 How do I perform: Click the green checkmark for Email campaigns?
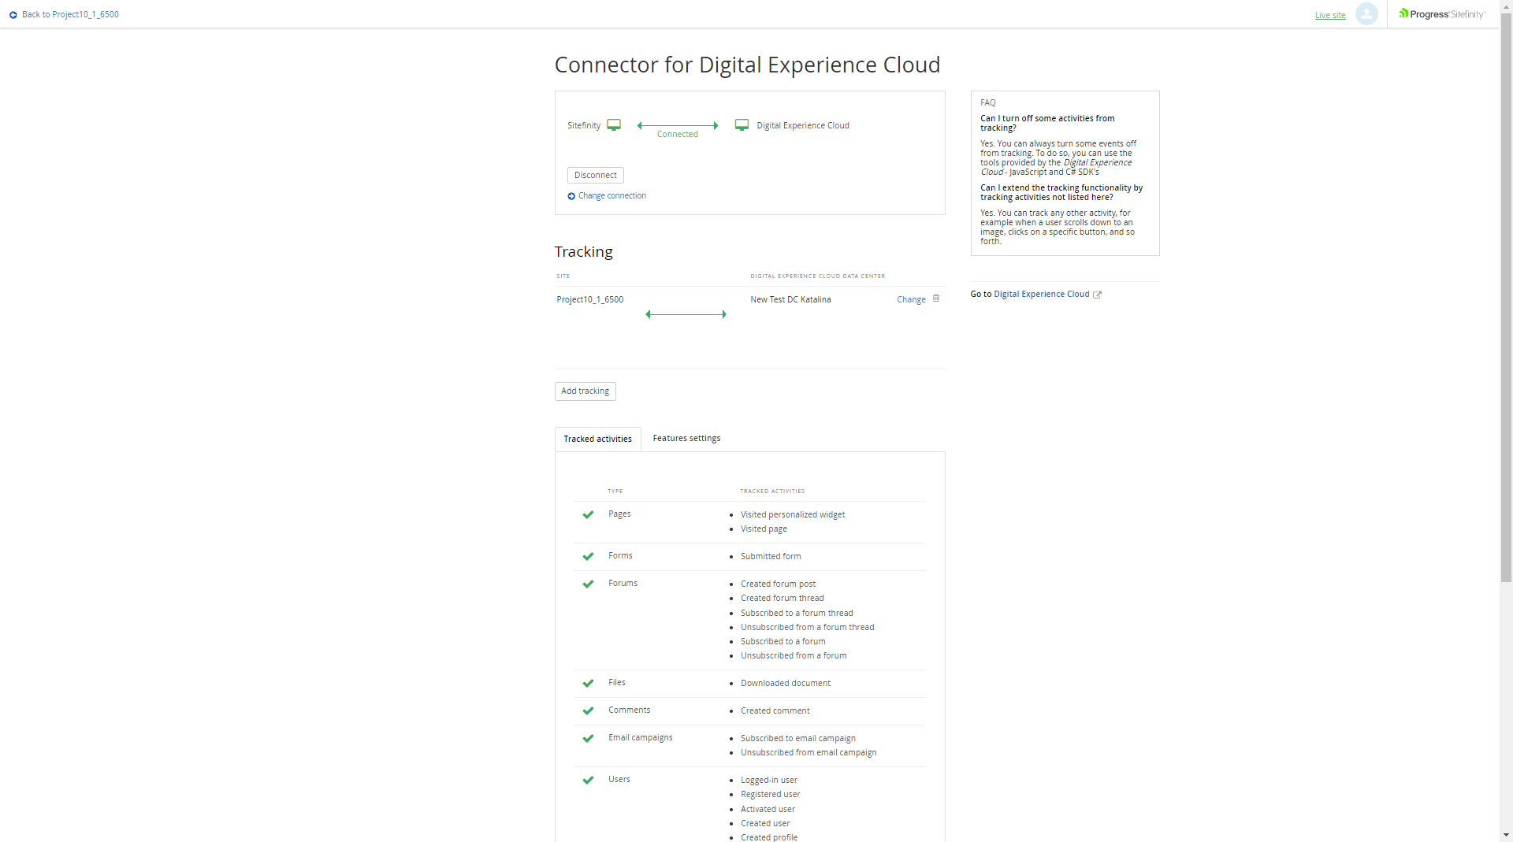point(588,738)
